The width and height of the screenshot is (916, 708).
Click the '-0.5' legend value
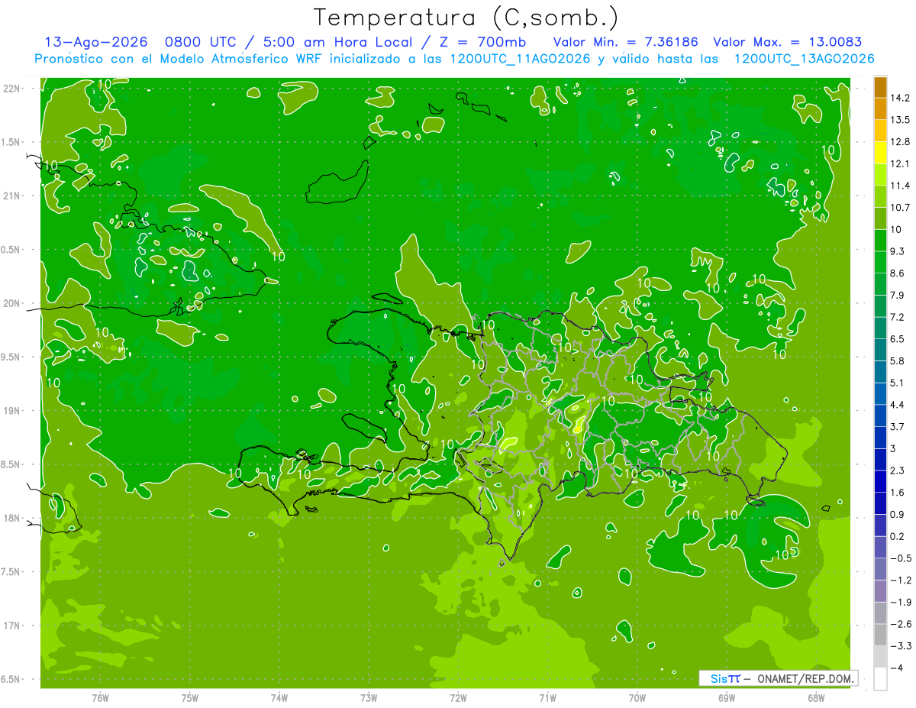coord(900,558)
